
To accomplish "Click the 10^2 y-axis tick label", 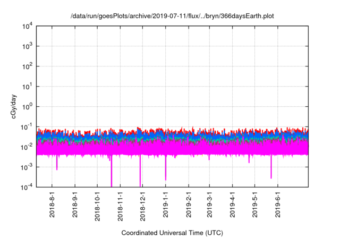I will point(28,66).
